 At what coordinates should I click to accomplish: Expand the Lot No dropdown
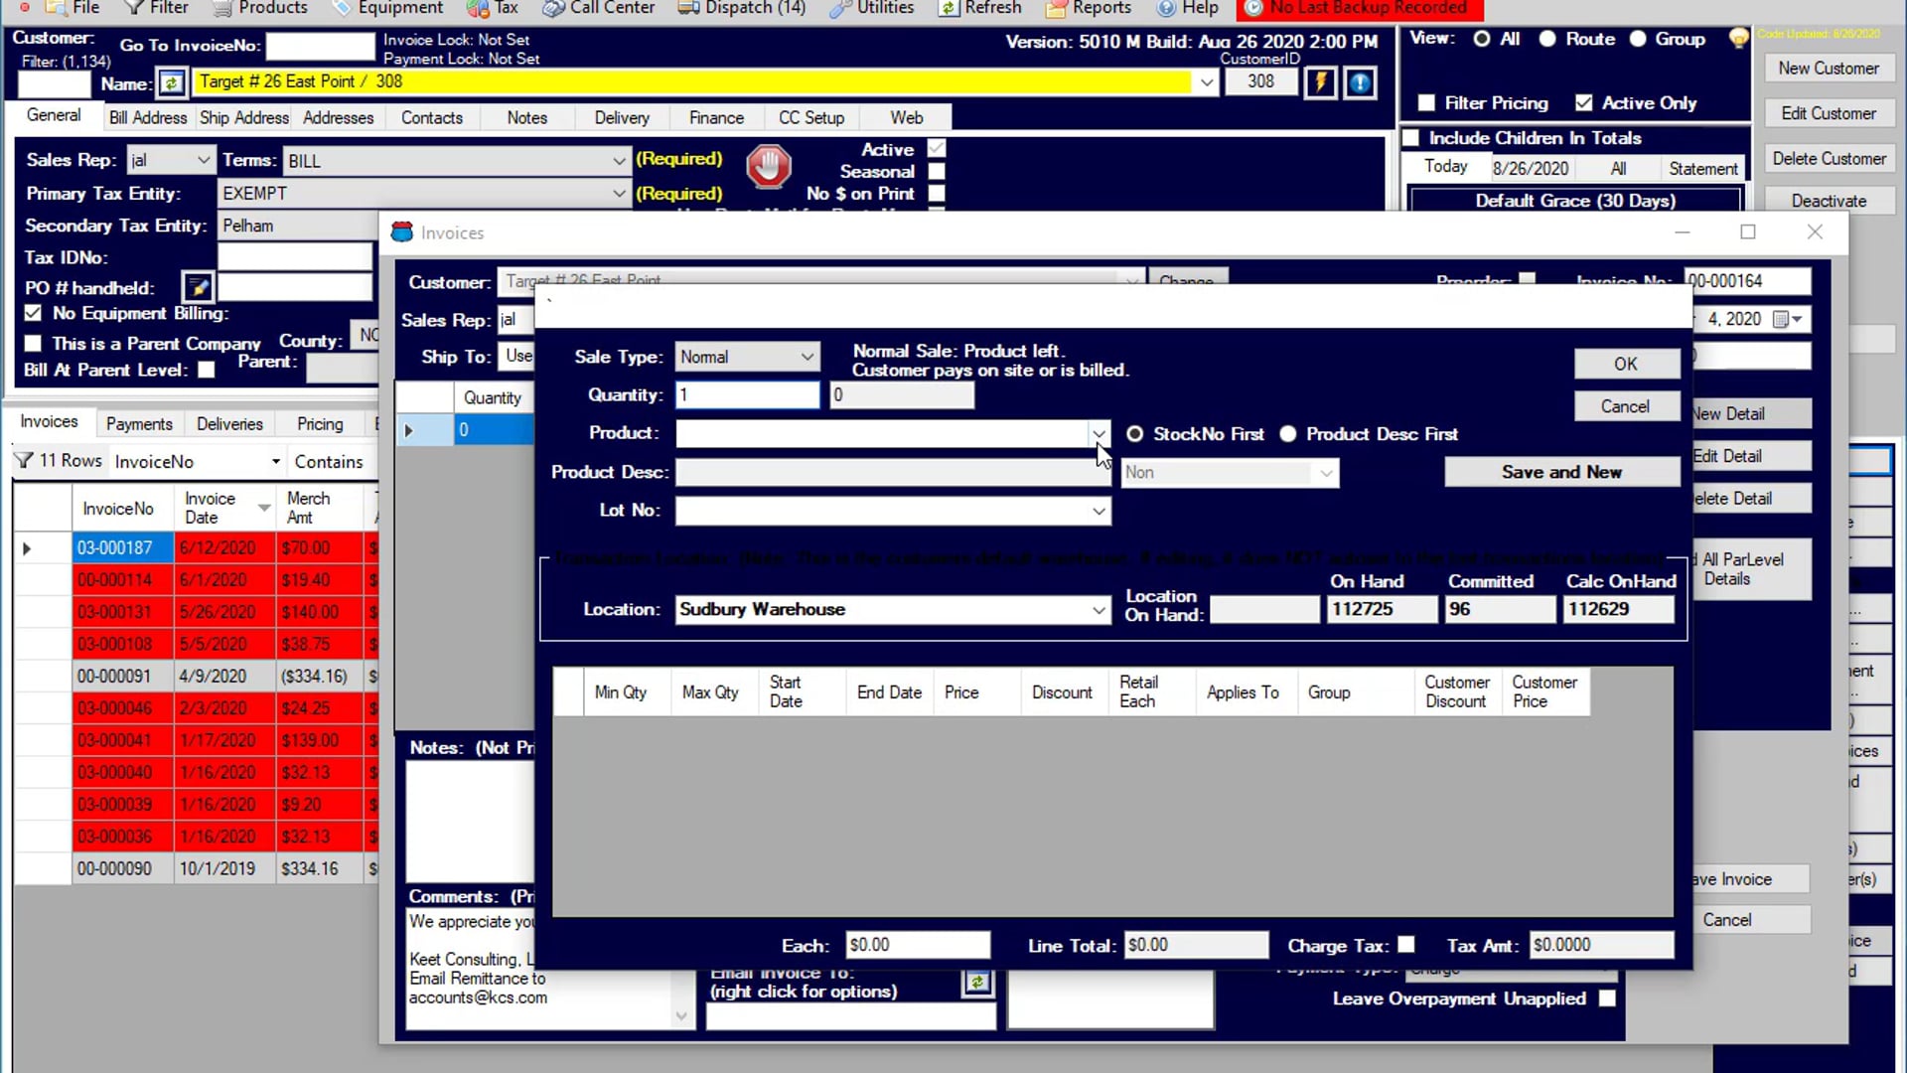click(x=1099, y=511)
